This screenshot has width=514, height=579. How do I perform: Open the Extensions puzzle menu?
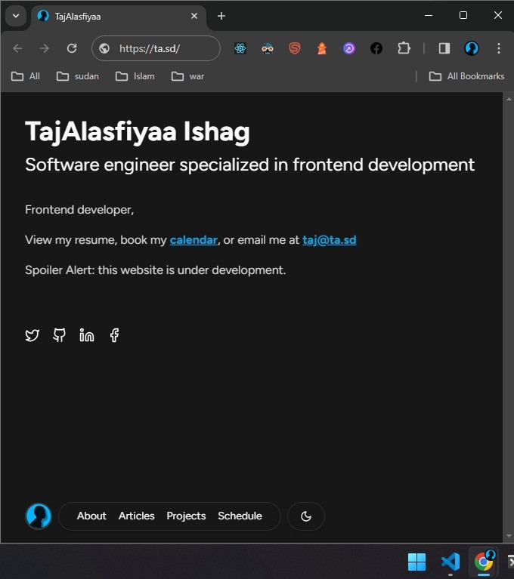[x=404, y=48]
